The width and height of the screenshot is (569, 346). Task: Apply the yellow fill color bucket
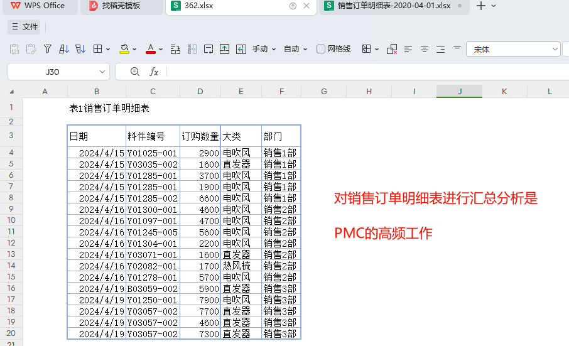tap(124, 49)
